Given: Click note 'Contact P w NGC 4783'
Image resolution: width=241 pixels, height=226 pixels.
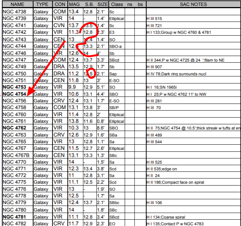Looking at the screenshot, I should tap(182, 224).
